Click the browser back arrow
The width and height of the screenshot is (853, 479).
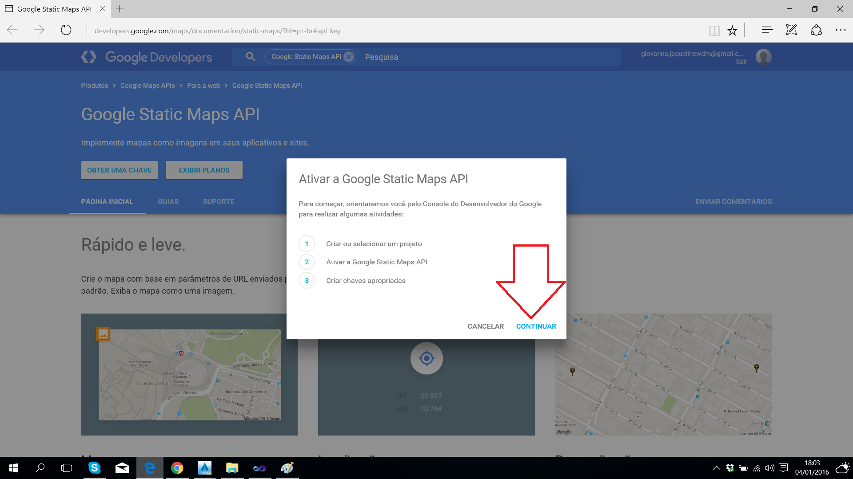(12, 30)
